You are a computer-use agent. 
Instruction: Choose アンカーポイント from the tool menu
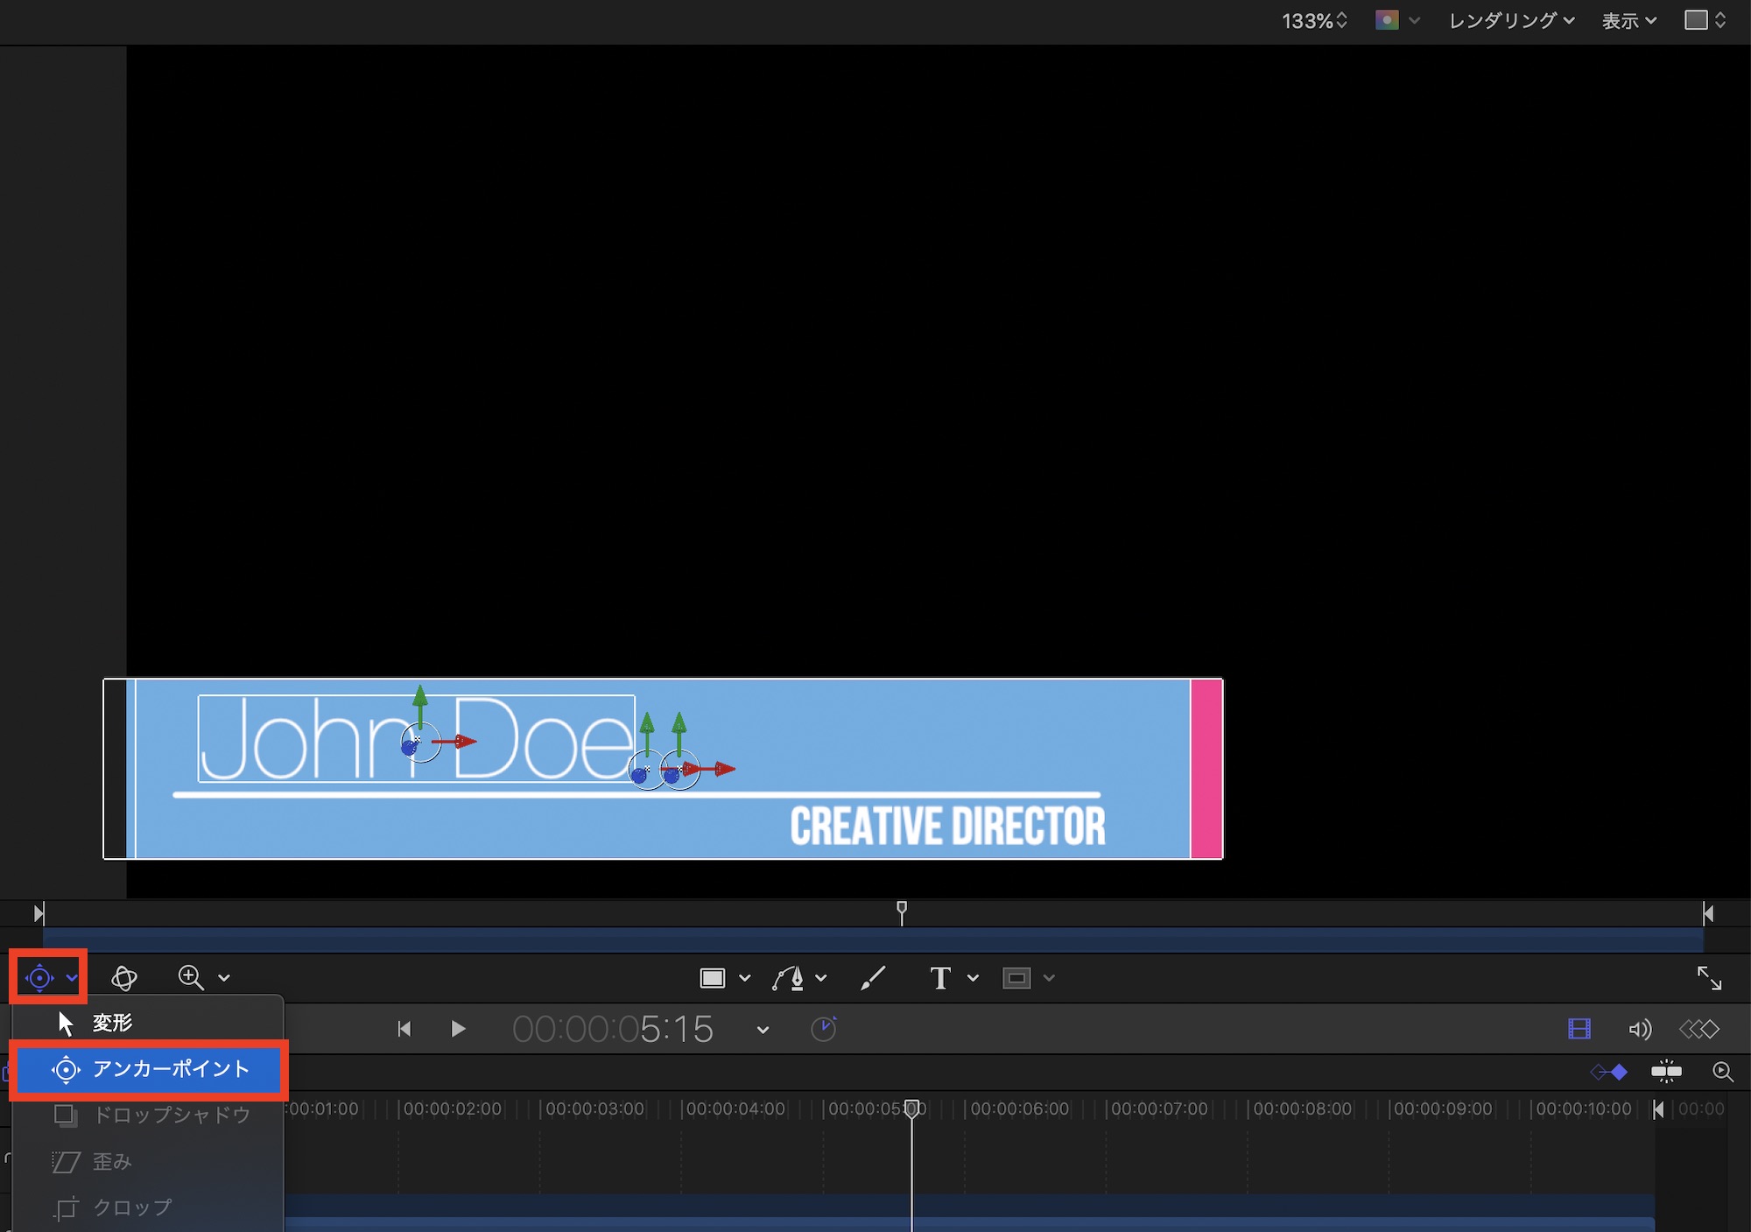(x=171, y=1069)
